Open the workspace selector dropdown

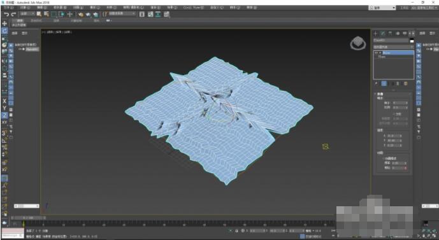424,8
